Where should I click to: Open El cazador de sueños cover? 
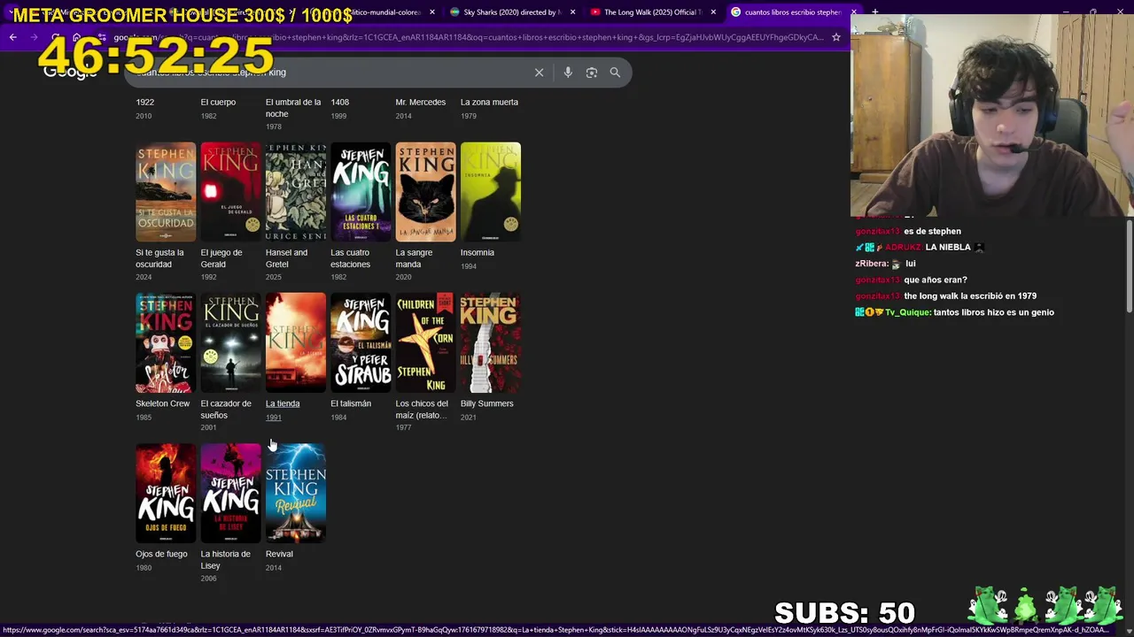[230, 342]
